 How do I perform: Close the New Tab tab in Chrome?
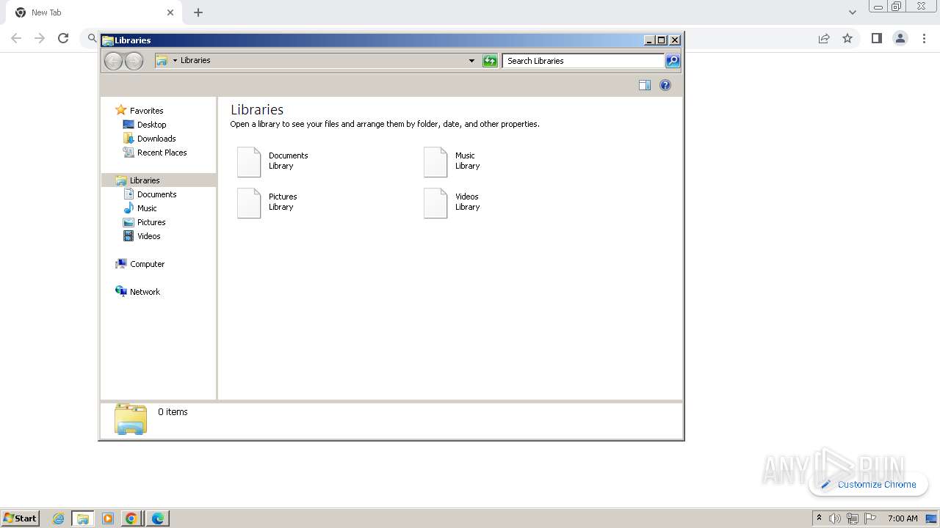click(x=170, y=12)
